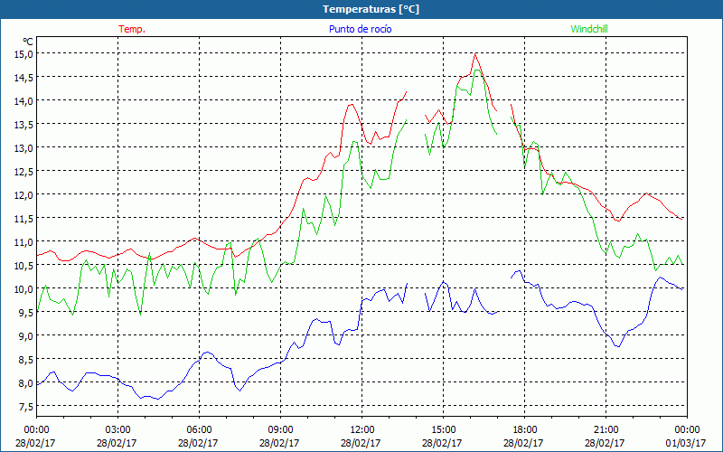Click the 21:00 time axis label

coord(606,430)
